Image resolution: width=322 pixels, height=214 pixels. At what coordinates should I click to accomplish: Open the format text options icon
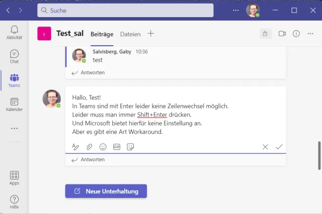75,147
